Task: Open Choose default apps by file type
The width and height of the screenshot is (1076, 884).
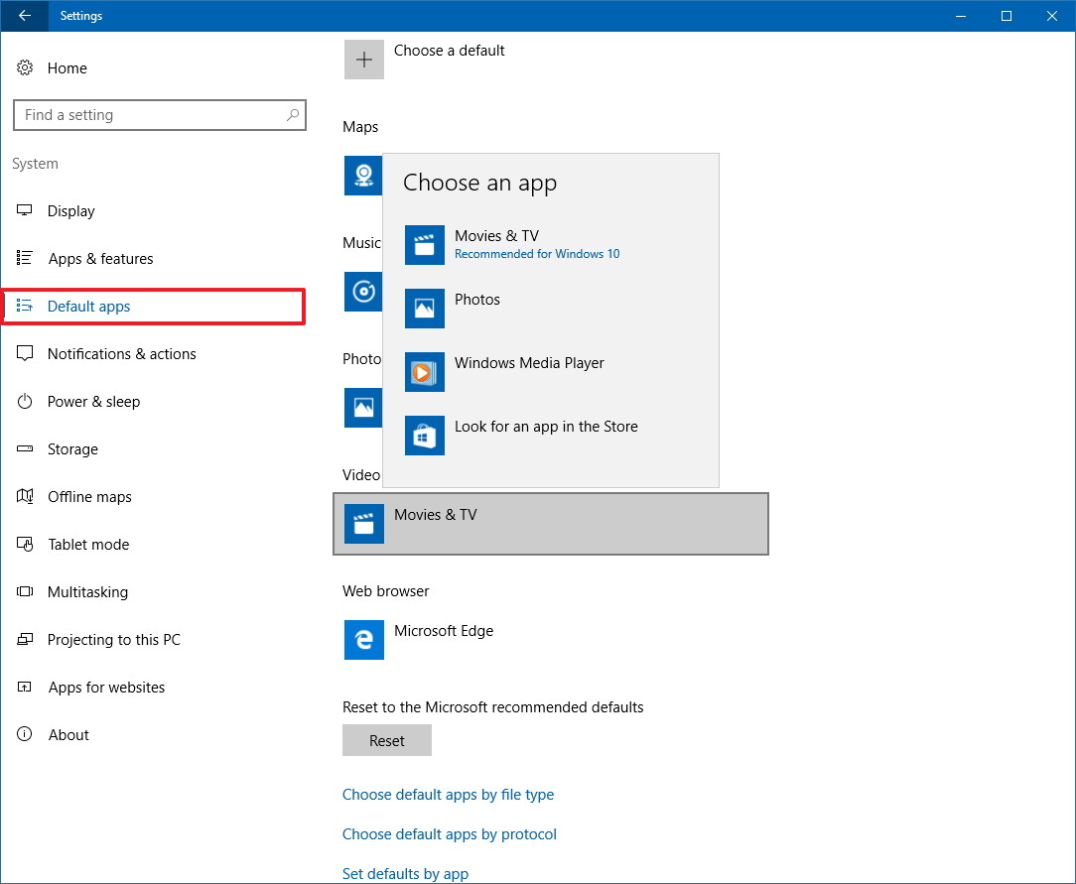Action: (448, 794)
